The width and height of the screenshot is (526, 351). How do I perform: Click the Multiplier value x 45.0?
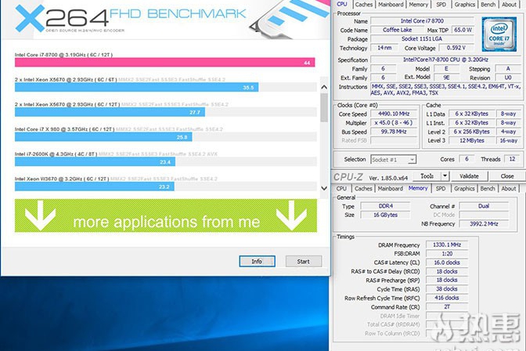[394, 123]
